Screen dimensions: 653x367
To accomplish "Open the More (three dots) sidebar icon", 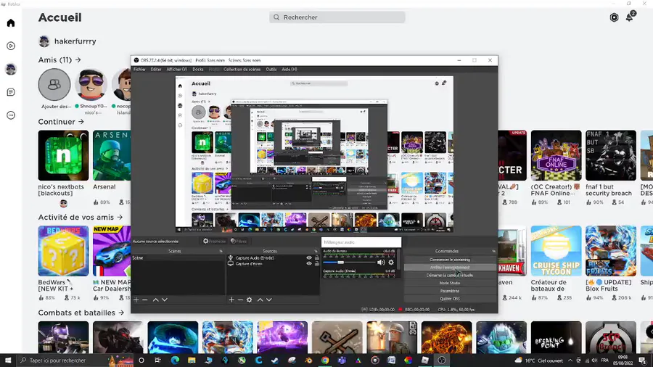I will (11, 115).
